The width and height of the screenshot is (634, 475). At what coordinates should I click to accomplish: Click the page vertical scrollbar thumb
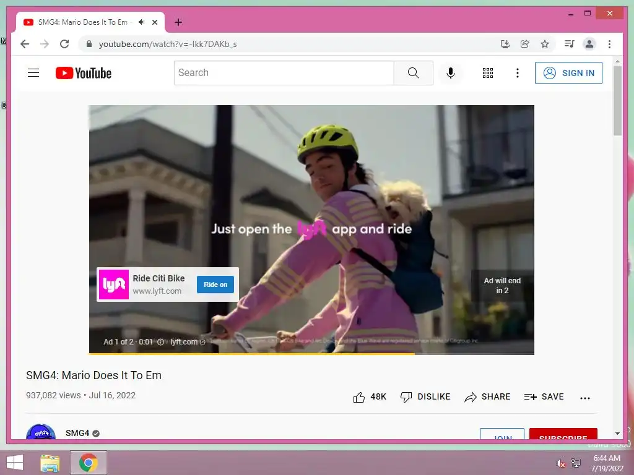617,100
